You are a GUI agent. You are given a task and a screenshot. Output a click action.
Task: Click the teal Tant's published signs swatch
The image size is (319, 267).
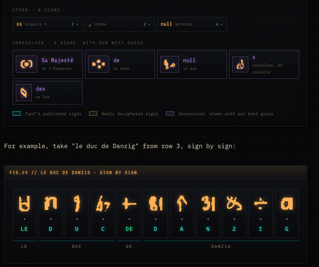[x=17, y=114]
